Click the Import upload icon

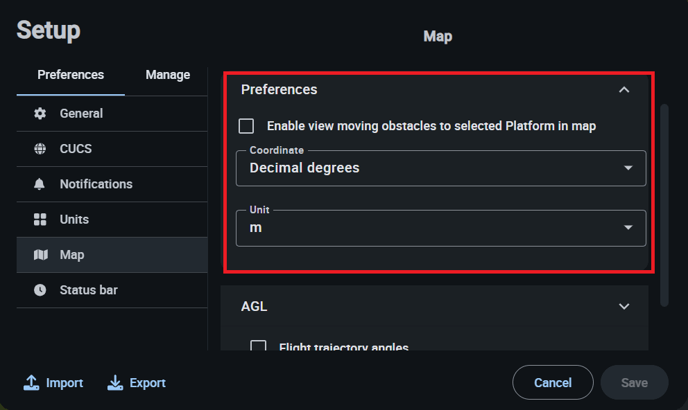(x=31, y=383)
